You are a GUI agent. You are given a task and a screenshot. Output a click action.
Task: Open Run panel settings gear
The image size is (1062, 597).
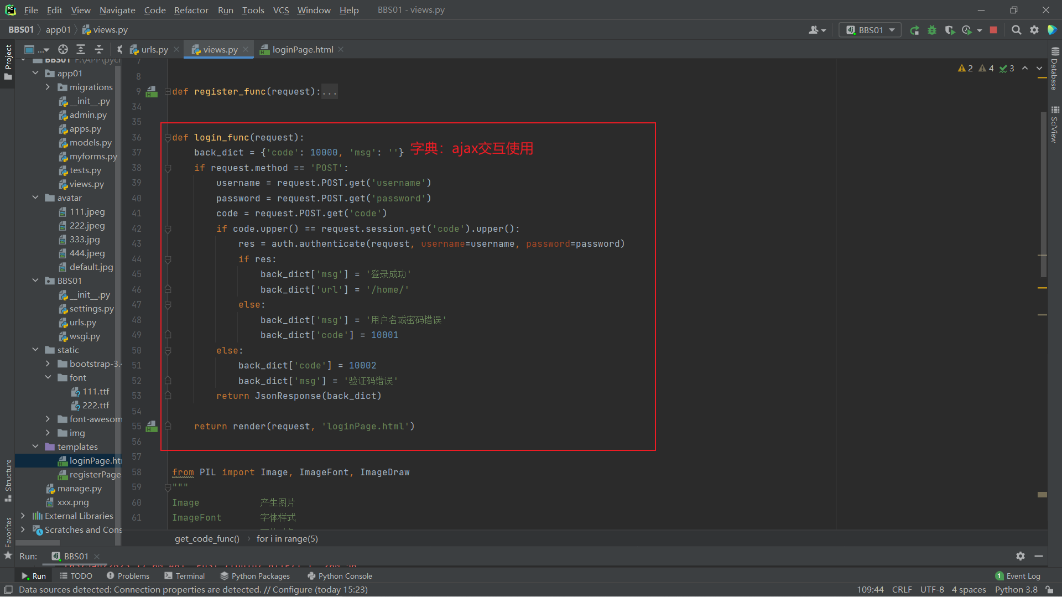point(1021,556)
